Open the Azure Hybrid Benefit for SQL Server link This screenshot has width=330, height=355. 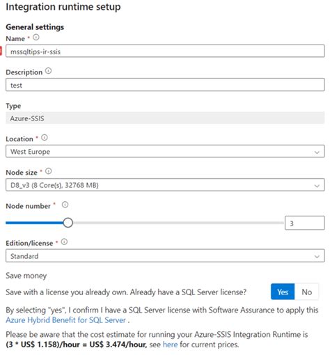tap(65, 320)
